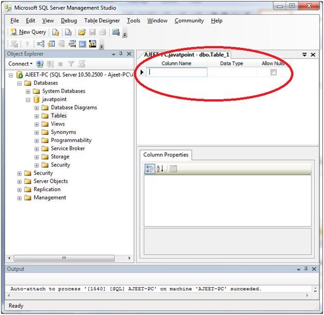This screenshot has width=324, height=315.
Task: Pin the Object Explorer panel
Action: [x=121, y=54]
